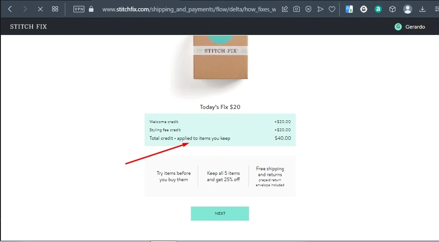Open the speed dial grid icon
The width and height of the screenshot is (439, 242).
[x=55, y=9]
